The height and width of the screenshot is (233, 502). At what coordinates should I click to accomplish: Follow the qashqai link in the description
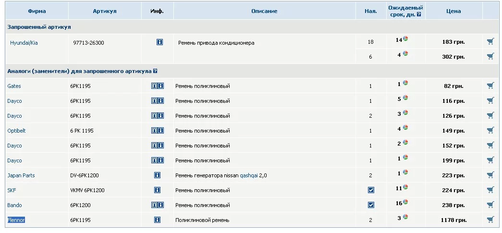249,175
